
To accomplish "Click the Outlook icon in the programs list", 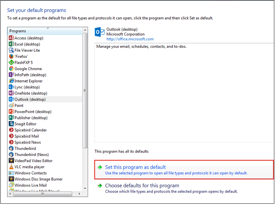I will pos(11,99).
